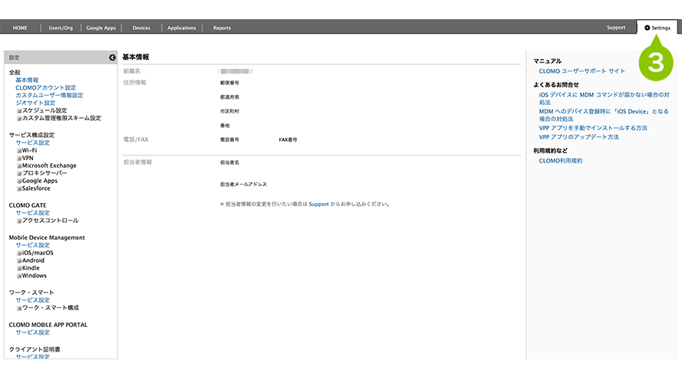The width and height of the screenshot is (682, 383).
Task: Expand the VPN settings node
Action: [19, 158]
